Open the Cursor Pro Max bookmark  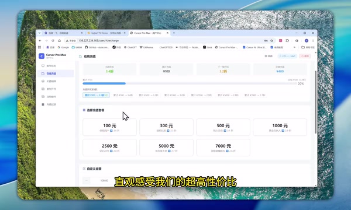(227, 47)
